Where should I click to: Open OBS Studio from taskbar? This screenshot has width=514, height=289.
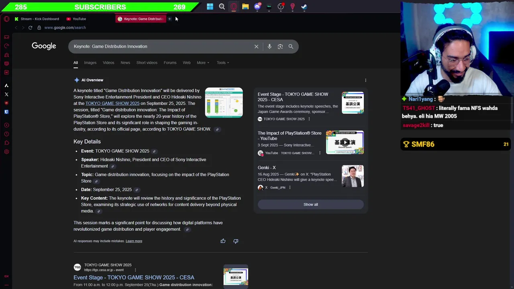(281, 6)
